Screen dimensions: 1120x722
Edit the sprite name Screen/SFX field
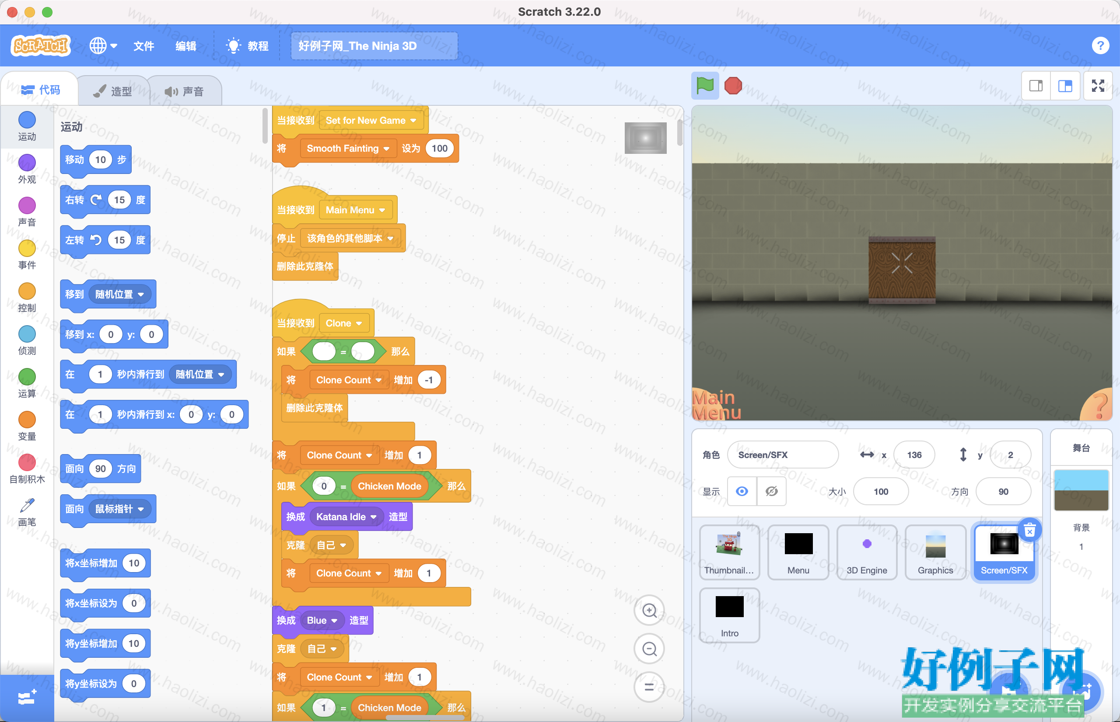coord(782,455)
